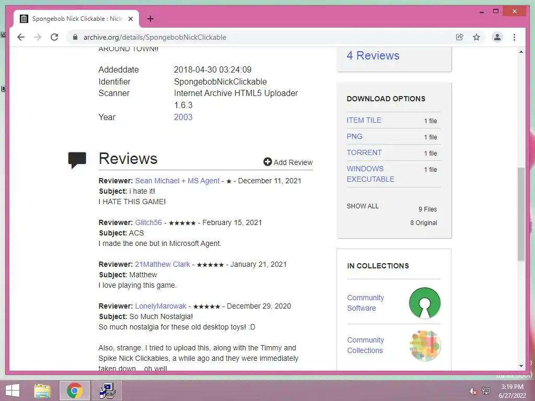Click the '9 Files' count text
Screen dimensions: 535x401
(x=428, y=209)
